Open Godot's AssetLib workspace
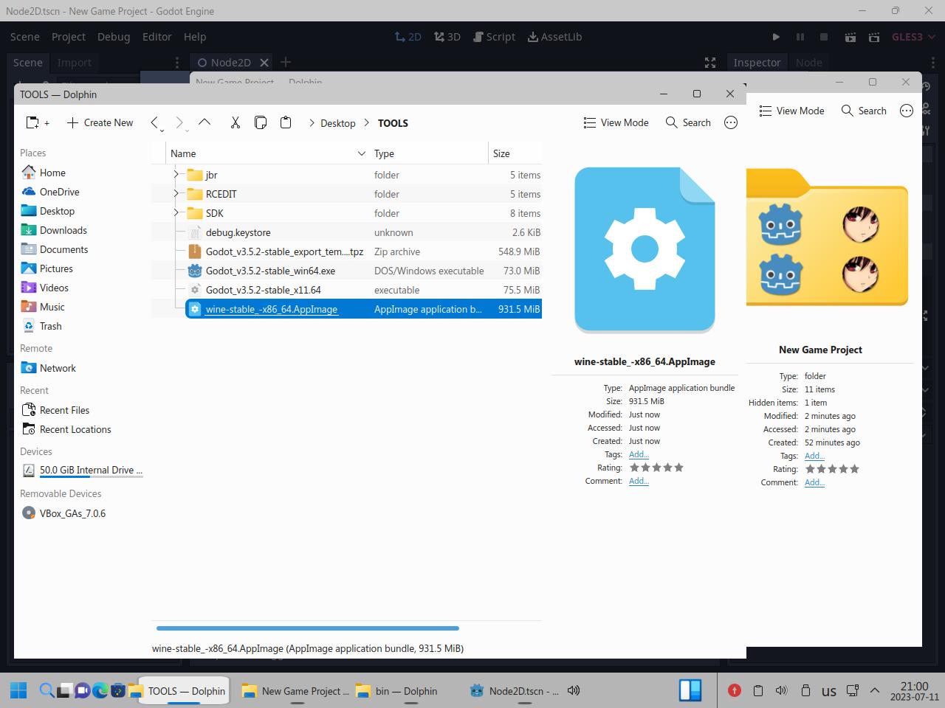The image size is (945, 708). pos(555,37)
